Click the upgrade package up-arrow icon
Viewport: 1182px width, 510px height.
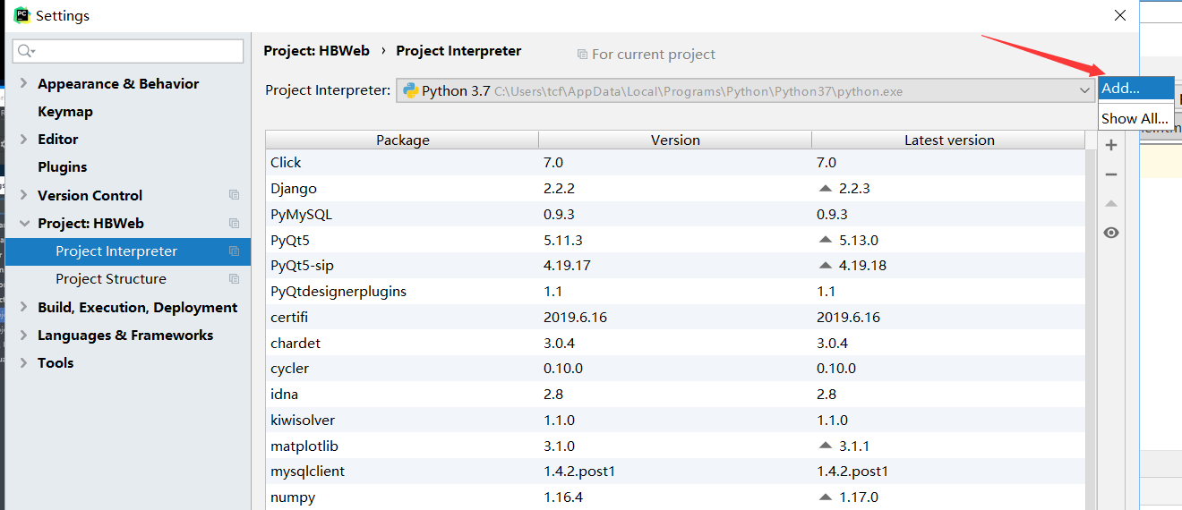[x=1111, y=204]
